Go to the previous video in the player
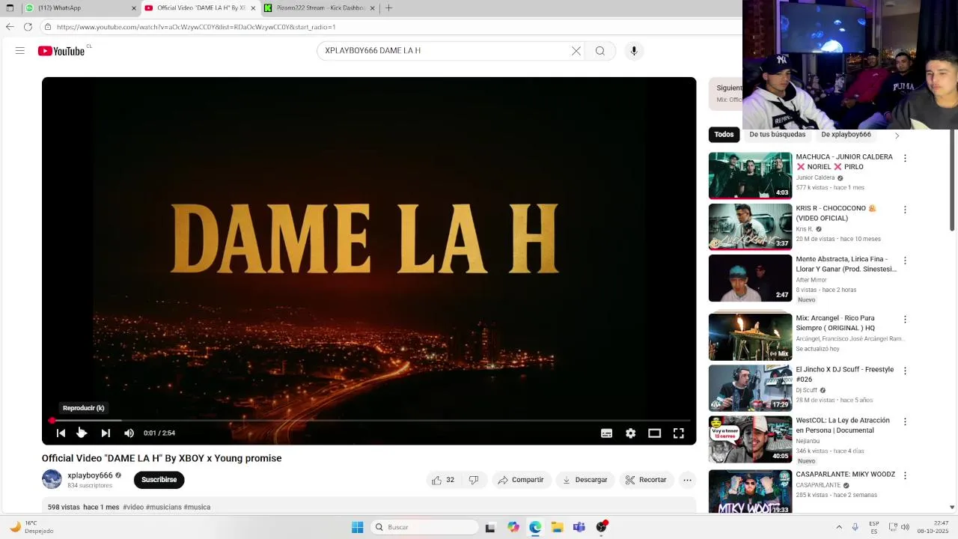 coord(61,433)
